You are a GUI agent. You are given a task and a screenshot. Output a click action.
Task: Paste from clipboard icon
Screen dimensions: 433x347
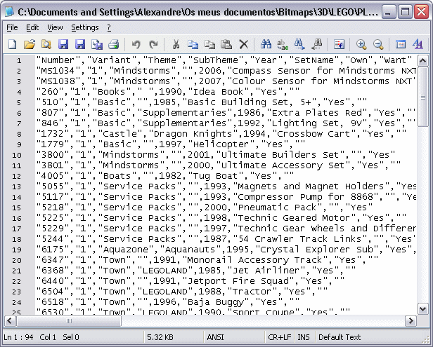[226, 44]
